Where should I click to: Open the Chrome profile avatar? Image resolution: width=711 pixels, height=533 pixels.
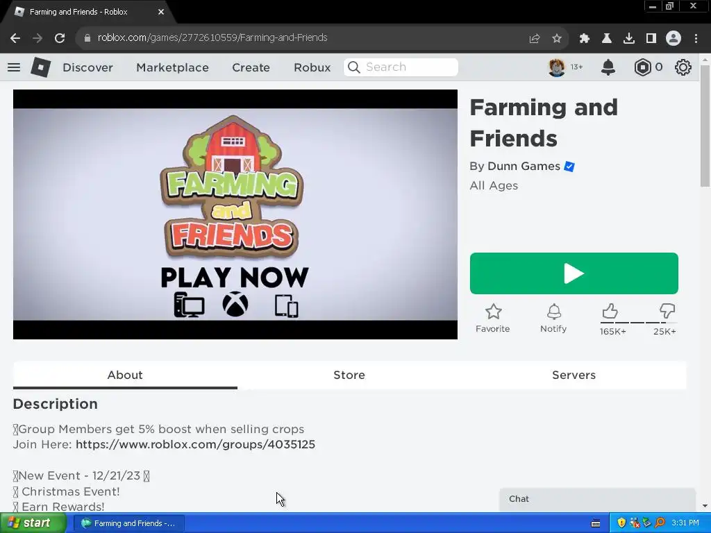[674, 39]
